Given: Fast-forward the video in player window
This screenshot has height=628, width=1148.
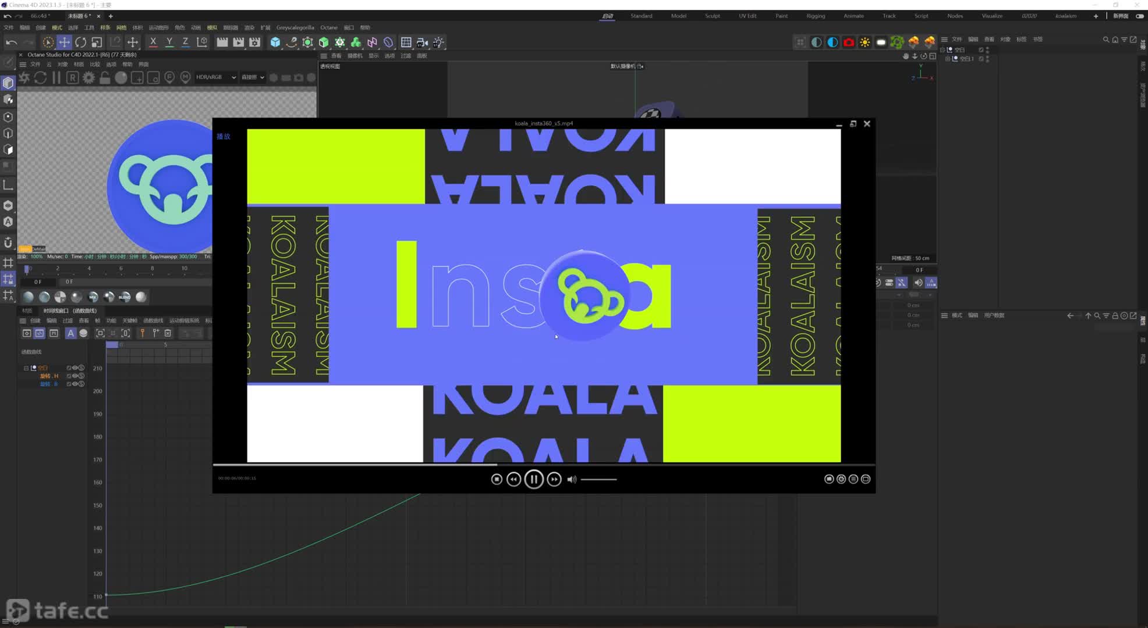Looking at the screenshot, I should point(554,479).
